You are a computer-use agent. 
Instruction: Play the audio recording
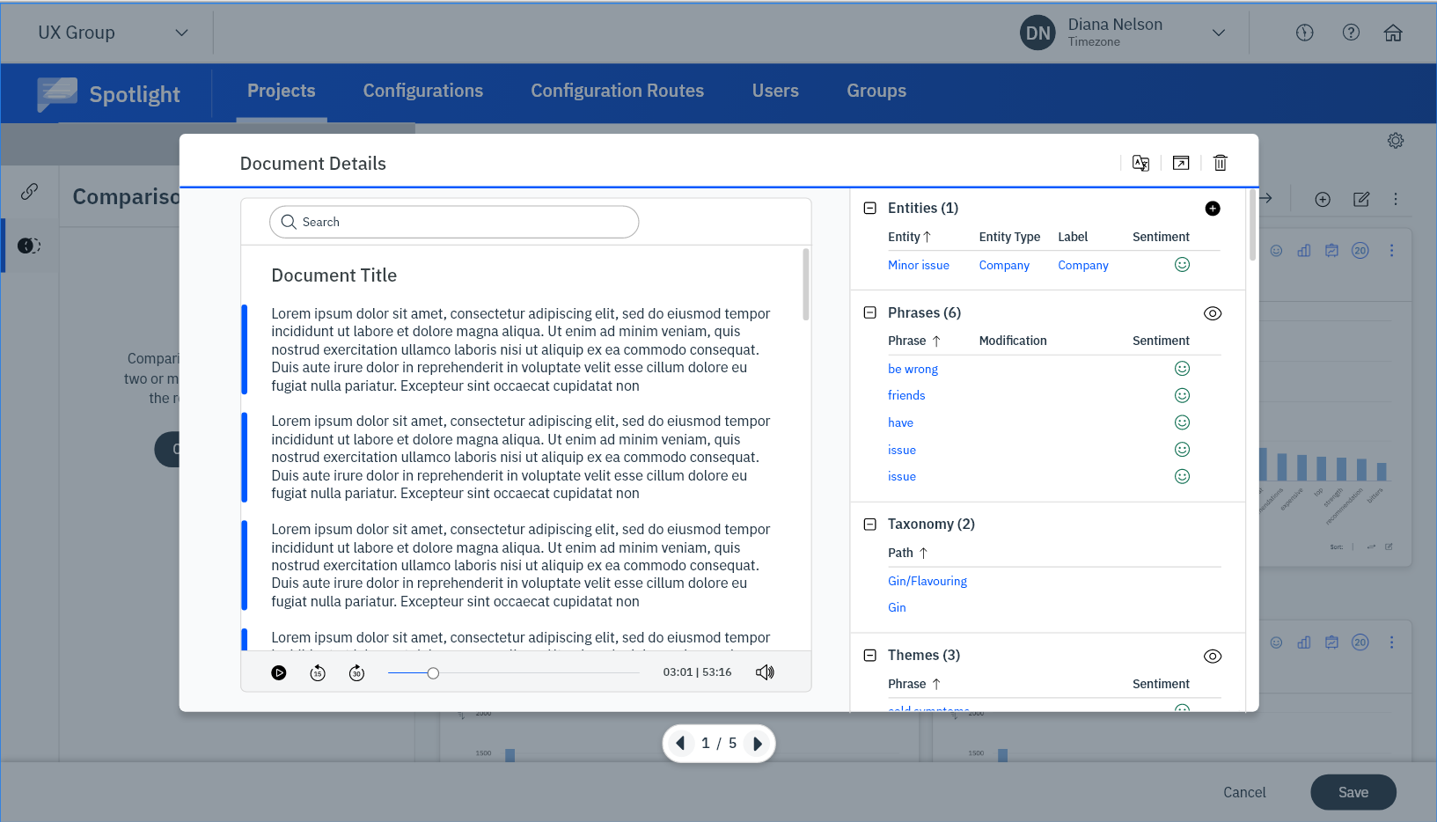(279, 672)
